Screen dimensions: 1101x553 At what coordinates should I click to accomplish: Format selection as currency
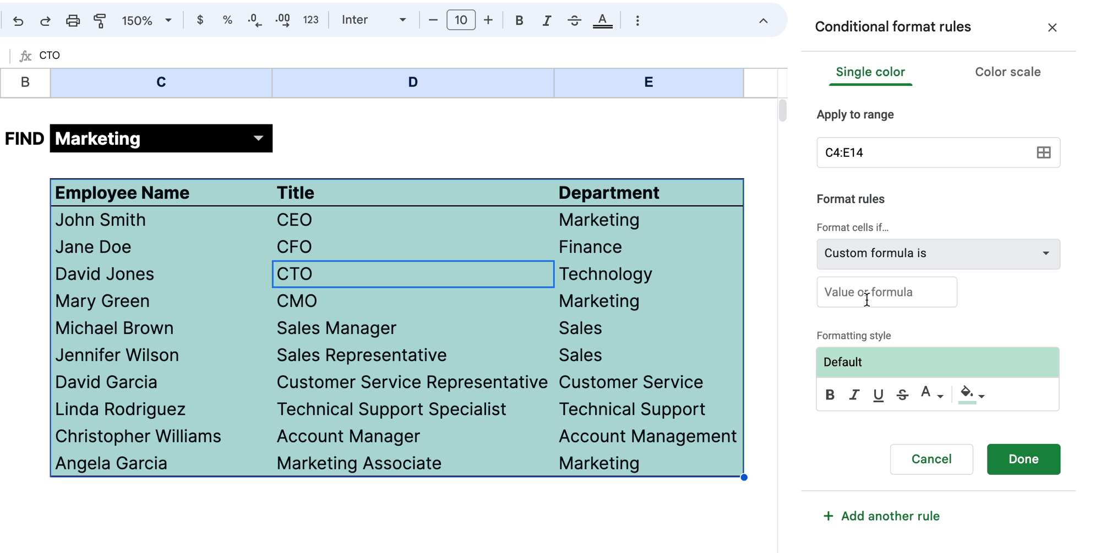pyautogui.click(x=200, y=20)
